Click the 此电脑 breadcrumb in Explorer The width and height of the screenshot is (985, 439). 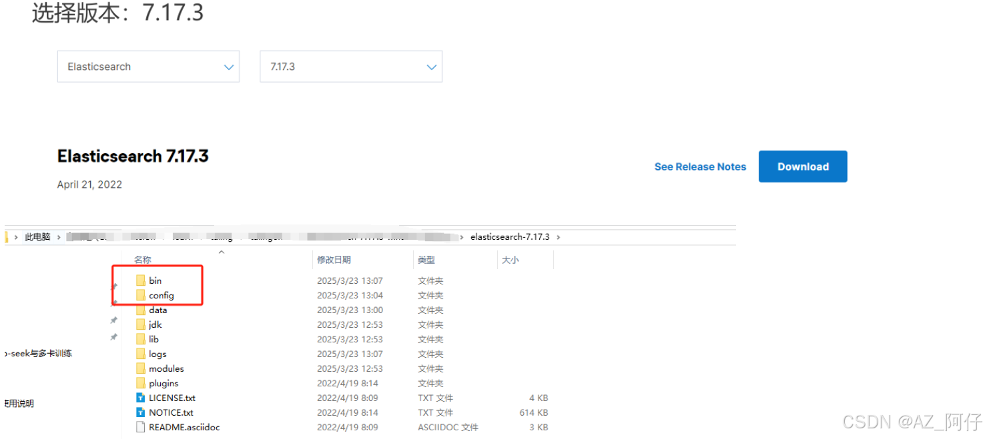click(37, 237)
